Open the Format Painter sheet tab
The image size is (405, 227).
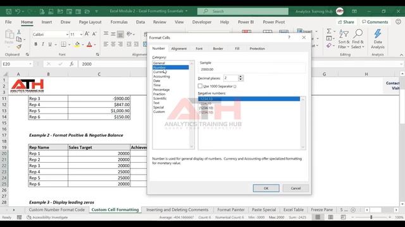pyautogui.click(x=230, y=210)
